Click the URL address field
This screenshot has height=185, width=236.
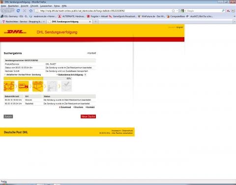[105, 11]
